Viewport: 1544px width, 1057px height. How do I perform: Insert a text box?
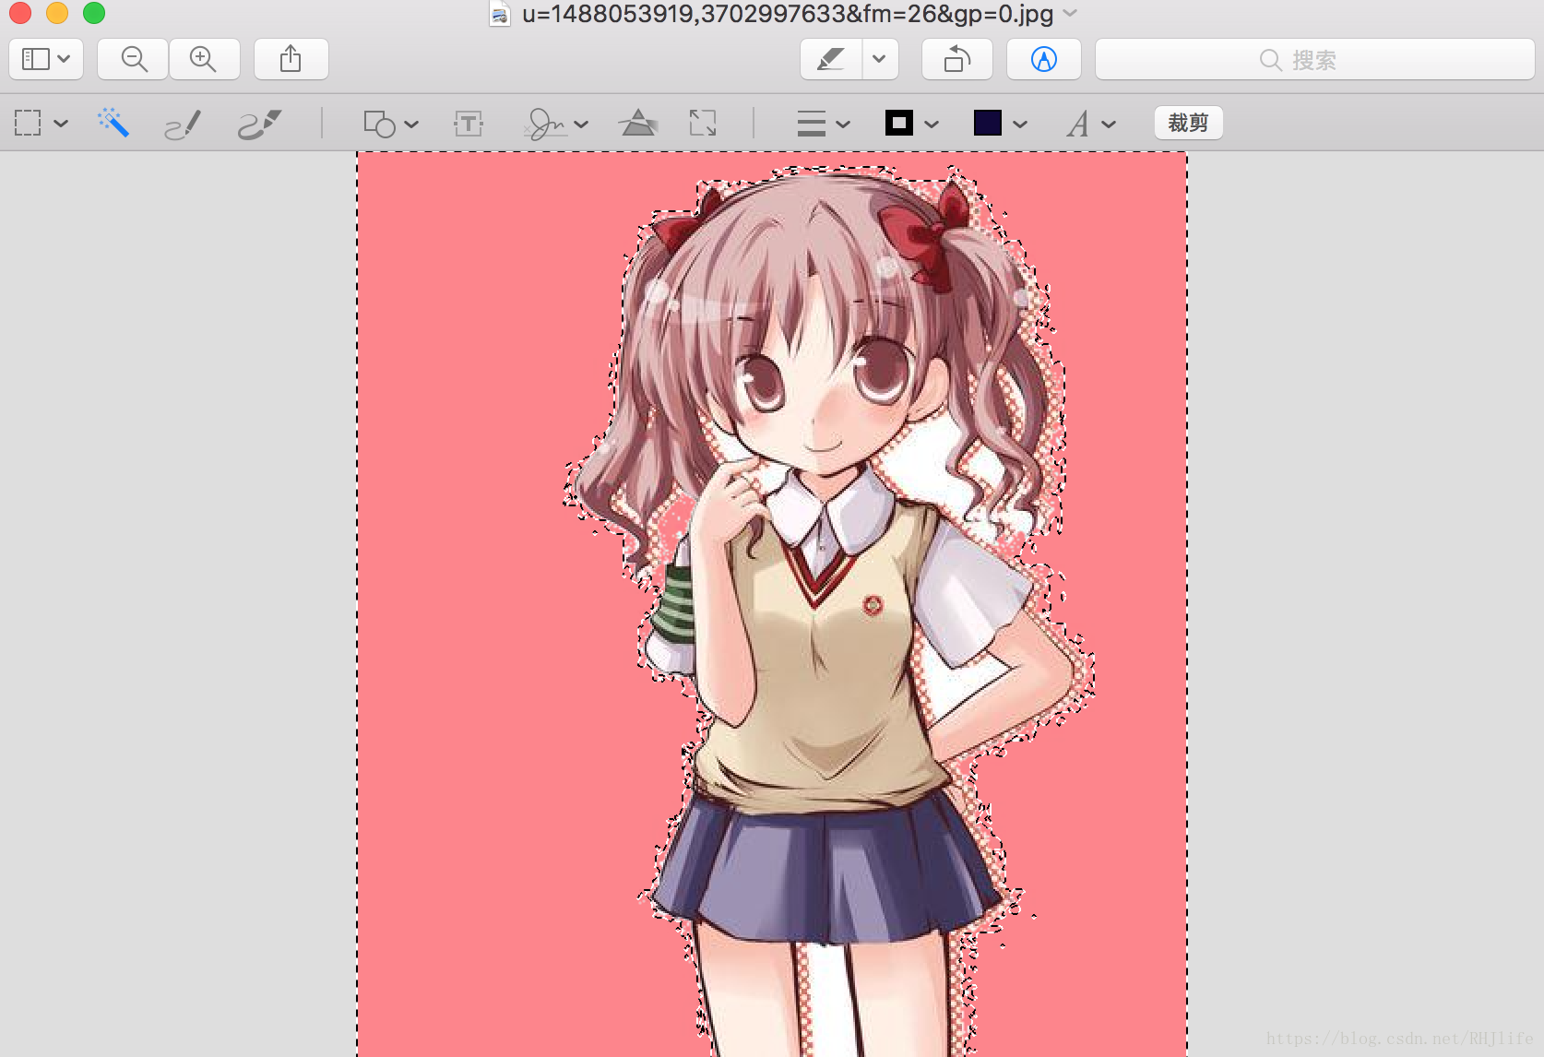[x=469, y=124]
